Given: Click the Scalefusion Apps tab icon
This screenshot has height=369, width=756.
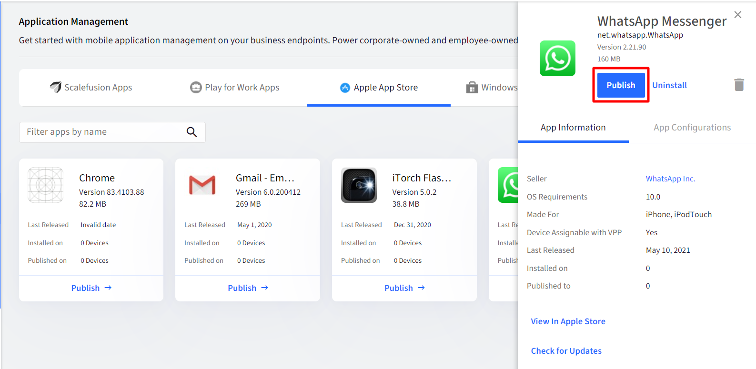Looking at the screenshot, I should tap(55, 87).
